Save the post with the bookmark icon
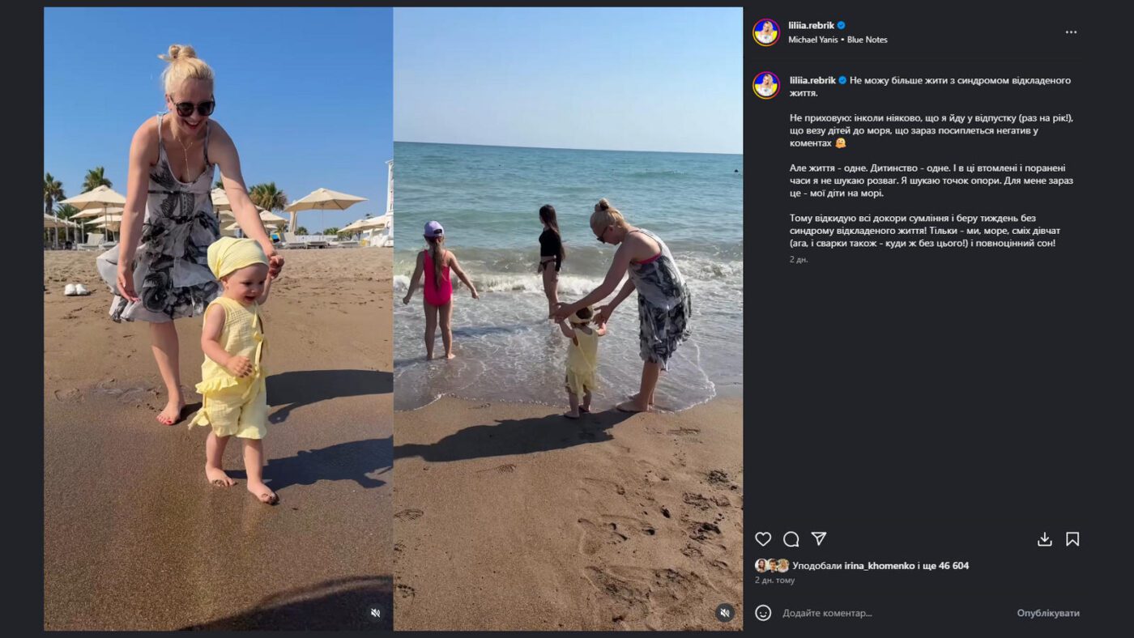 1072,539
